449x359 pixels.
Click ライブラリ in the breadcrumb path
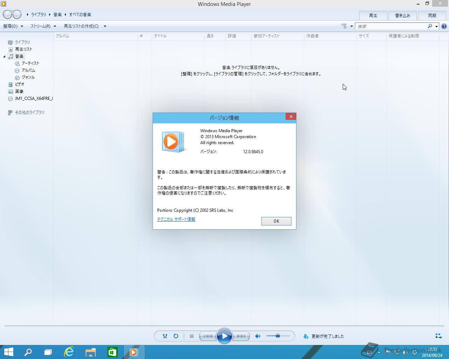click(x=39, y=14)
